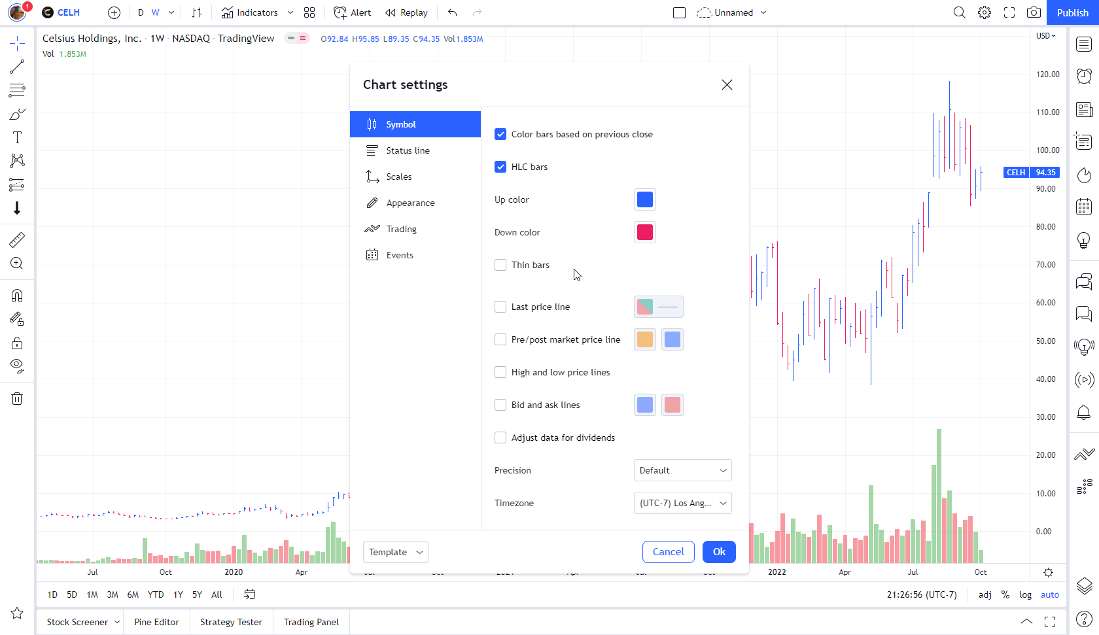Open the prediction and measurement tools

click(x=17, y=184)
